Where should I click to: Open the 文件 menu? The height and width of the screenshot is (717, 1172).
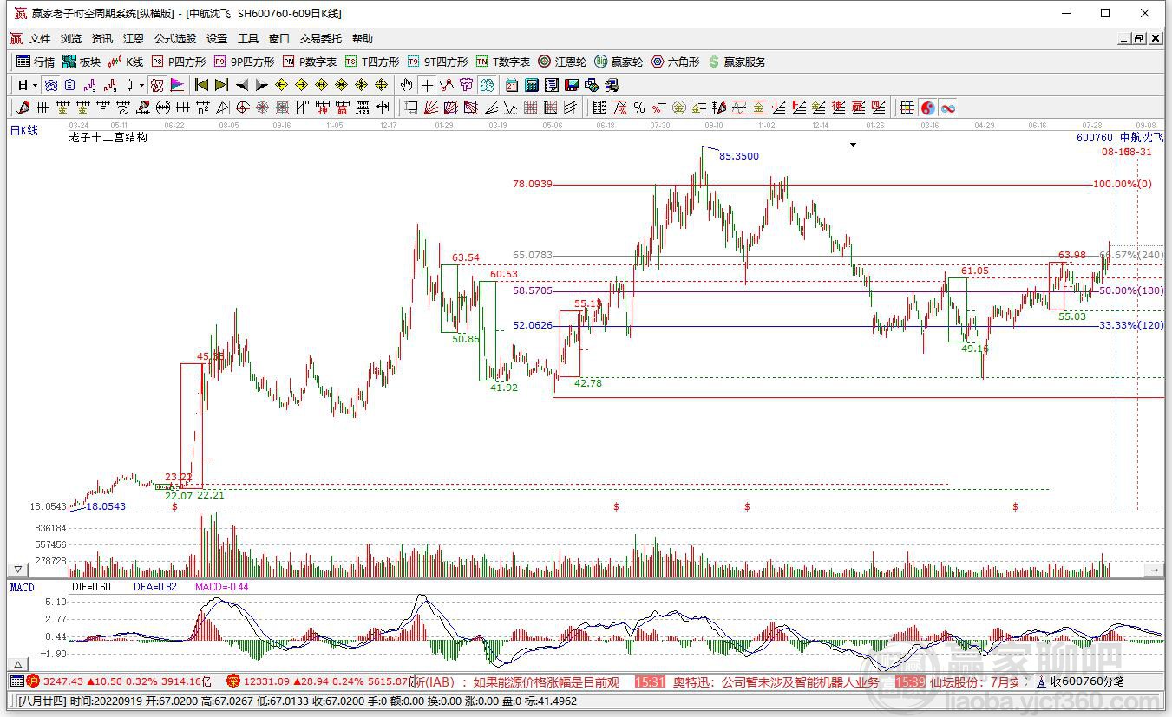(40, 38)
